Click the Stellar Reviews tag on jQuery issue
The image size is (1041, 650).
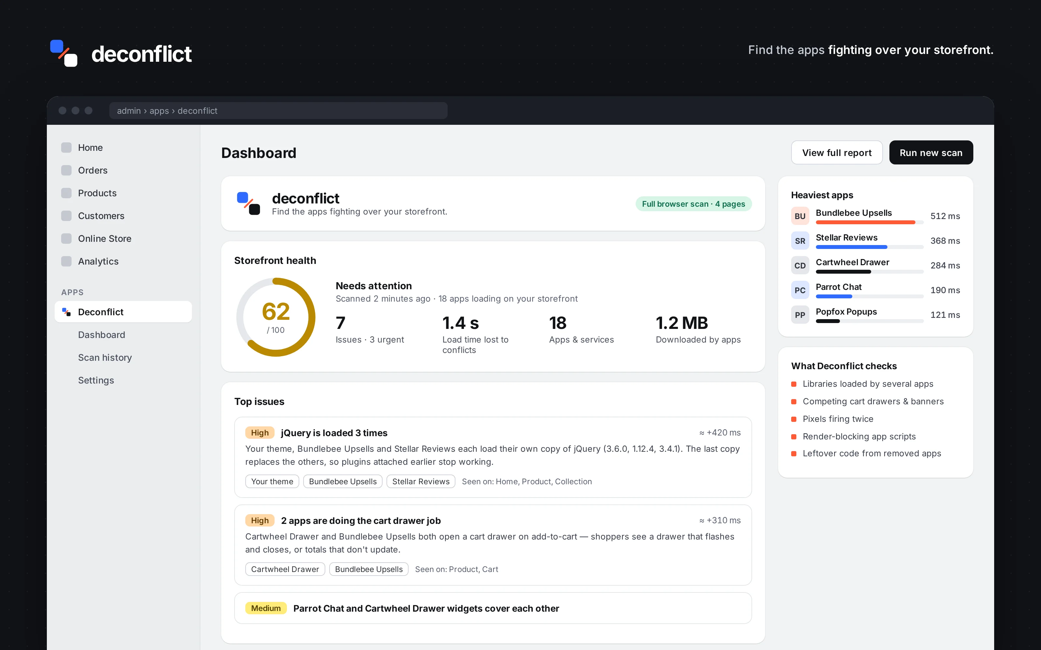tap(421, 481)
